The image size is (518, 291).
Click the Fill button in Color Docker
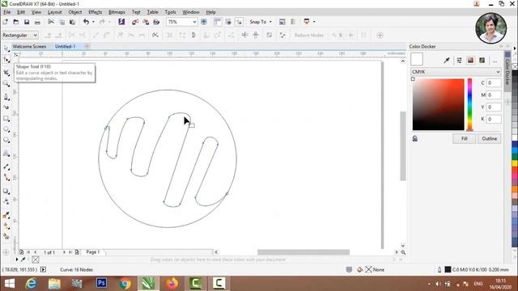pos(464,138)
